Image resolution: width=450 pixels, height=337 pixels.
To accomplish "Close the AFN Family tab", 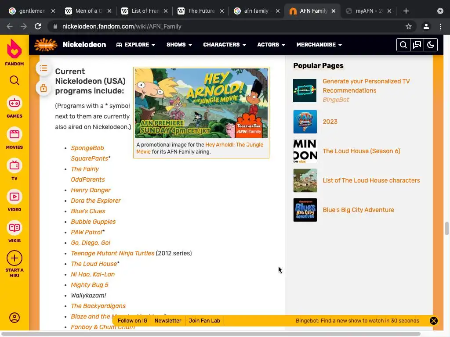I will (334, 11).
